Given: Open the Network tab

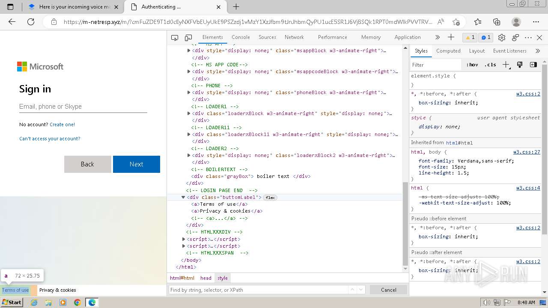Looking at the screenshot, I should click(294, 37).
